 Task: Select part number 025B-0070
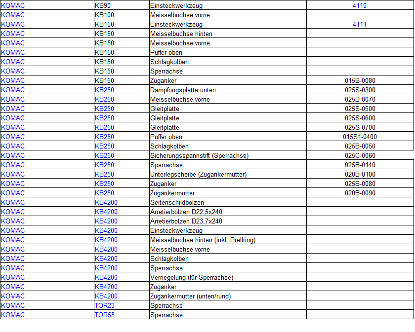click(360, 99)
